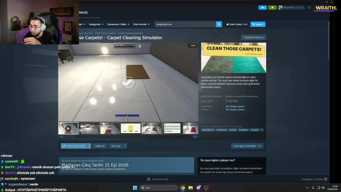Open the Arkadaşlar ve Sohbet label
The image size is (341, 192).
(x=312, y=179)
